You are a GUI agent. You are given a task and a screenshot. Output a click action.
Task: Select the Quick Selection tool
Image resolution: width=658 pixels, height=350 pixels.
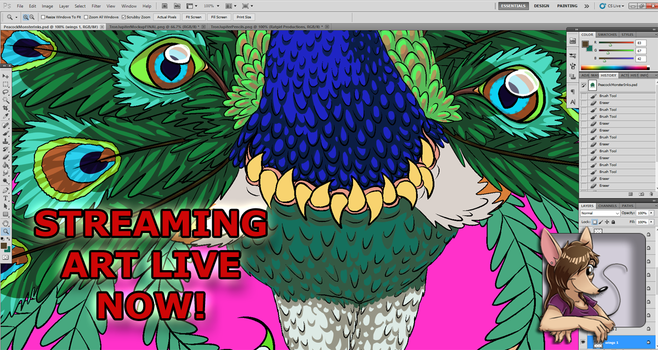point(6,101)
